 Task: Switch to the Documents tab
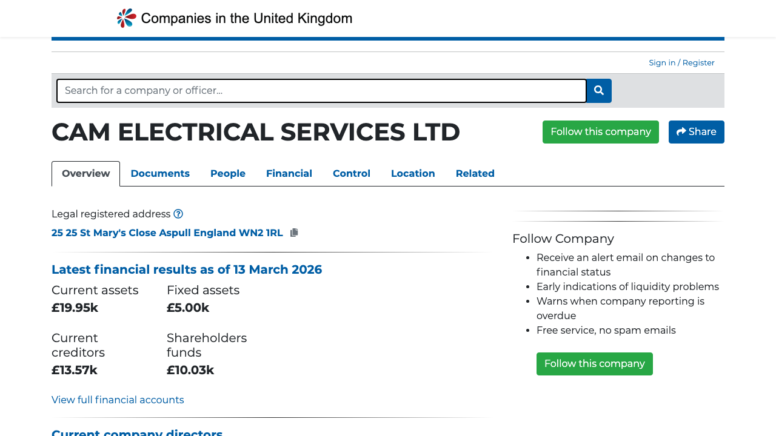[160, 174]
